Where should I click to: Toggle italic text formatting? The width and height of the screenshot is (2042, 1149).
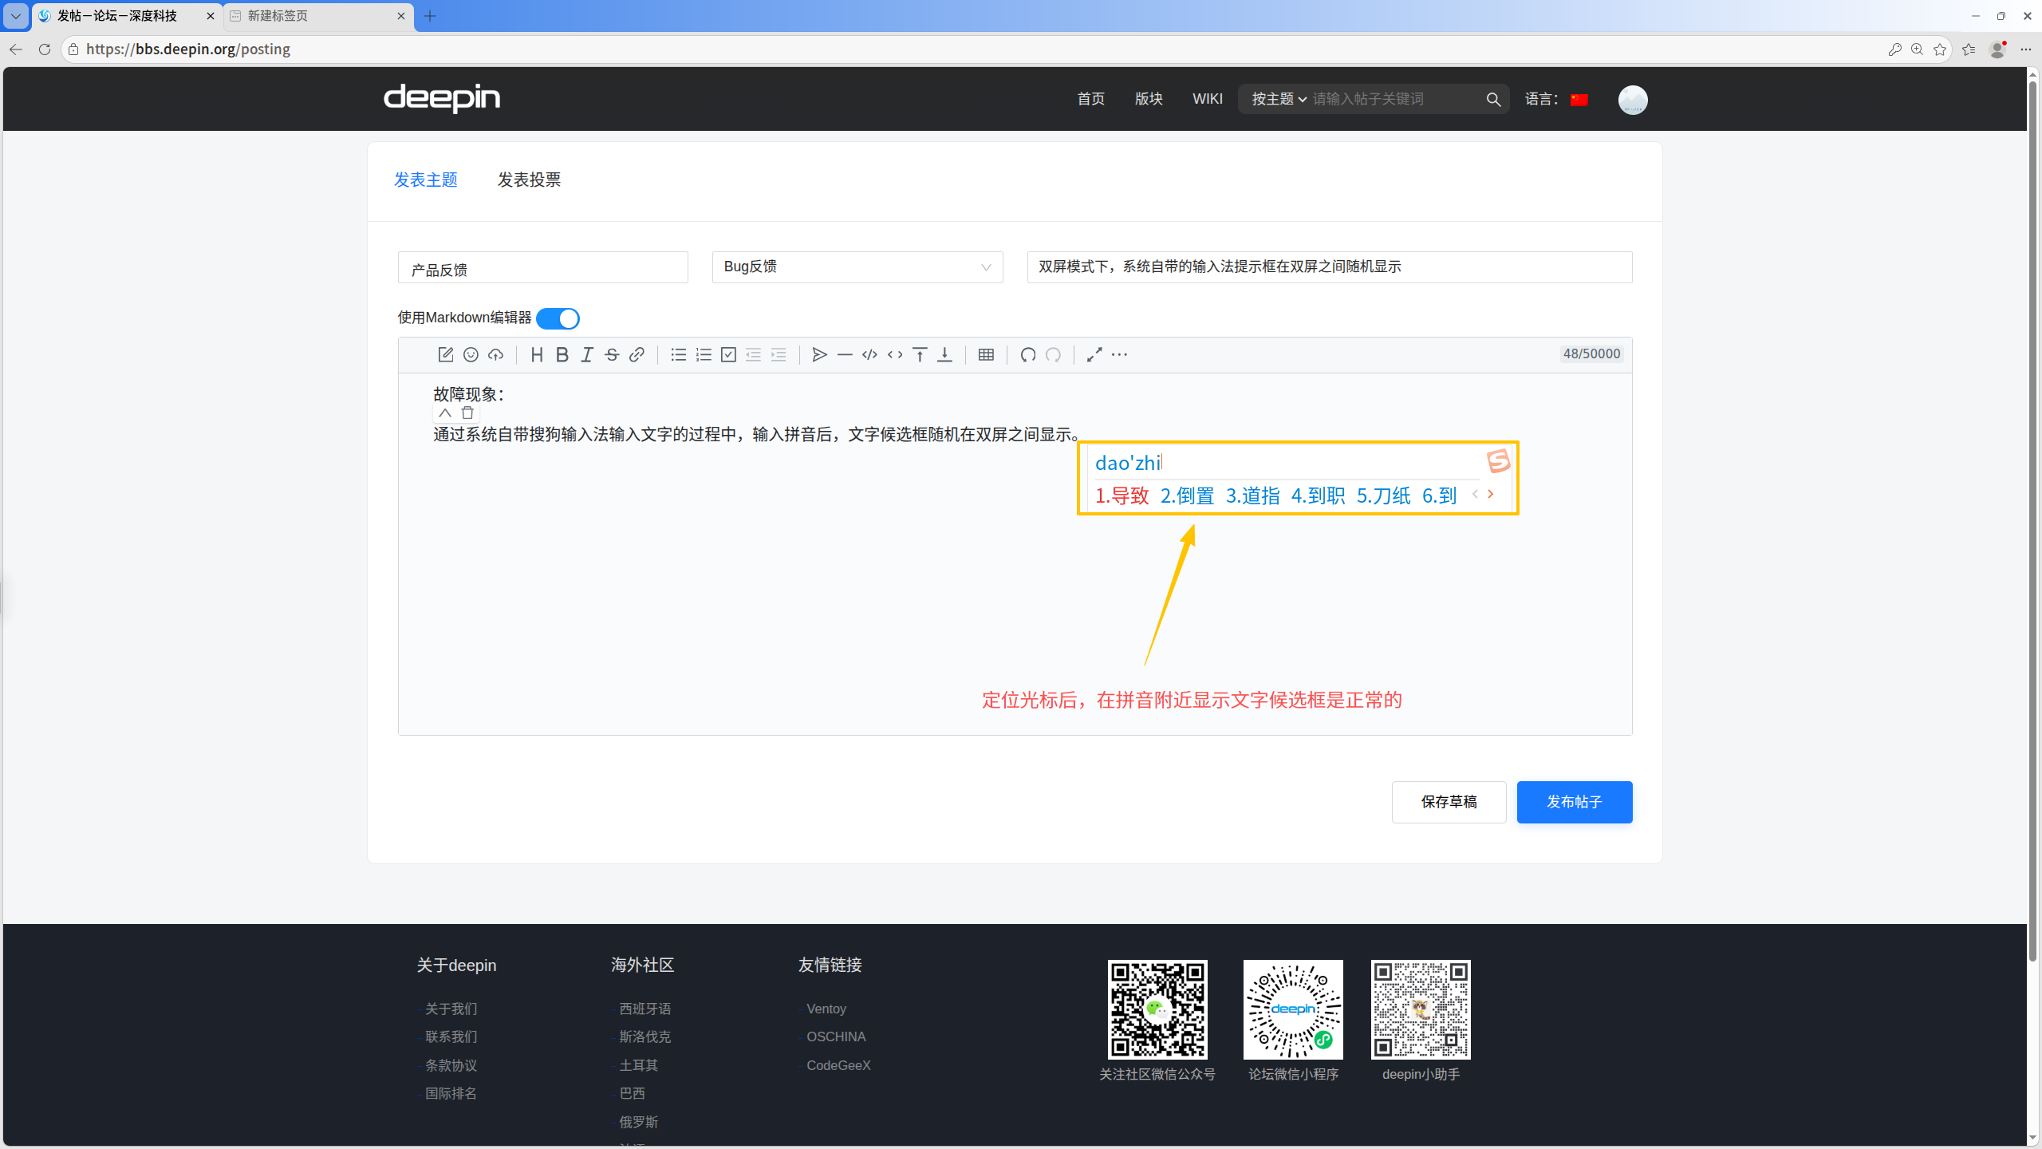(x=586, y=354)
